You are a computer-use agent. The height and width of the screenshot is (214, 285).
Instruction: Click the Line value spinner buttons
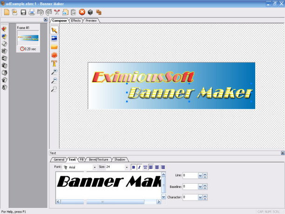pos(205,176)
